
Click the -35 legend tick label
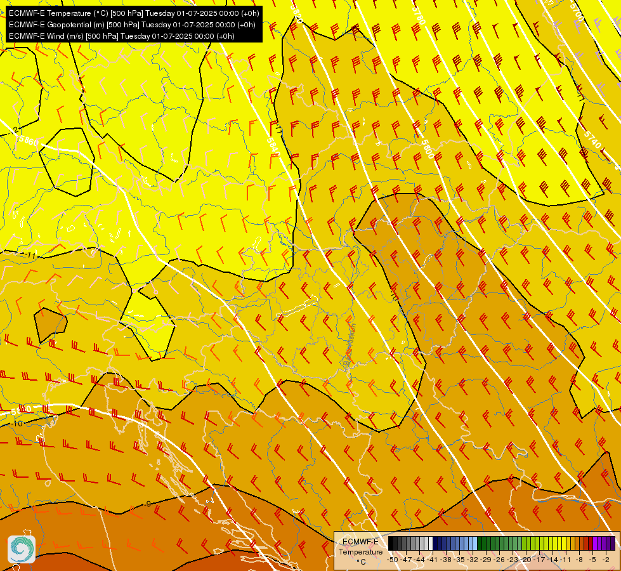point(459,560)
